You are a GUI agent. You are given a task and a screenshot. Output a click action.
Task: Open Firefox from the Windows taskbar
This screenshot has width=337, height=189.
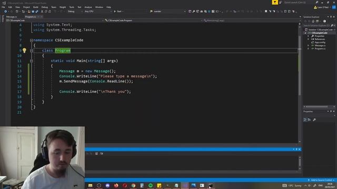tap(116, 185)
